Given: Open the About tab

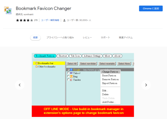Looking at the screenshot, I should 117,56.
